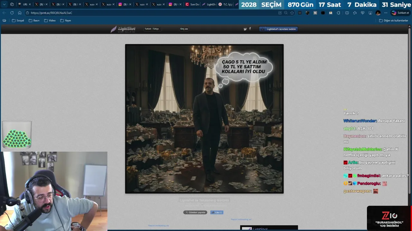Open the first Instagram tab
The height and width of the screenshot is (231, 412).
point(124,4)
